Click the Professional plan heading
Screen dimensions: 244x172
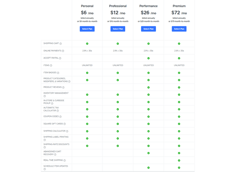tap(118, 6)
